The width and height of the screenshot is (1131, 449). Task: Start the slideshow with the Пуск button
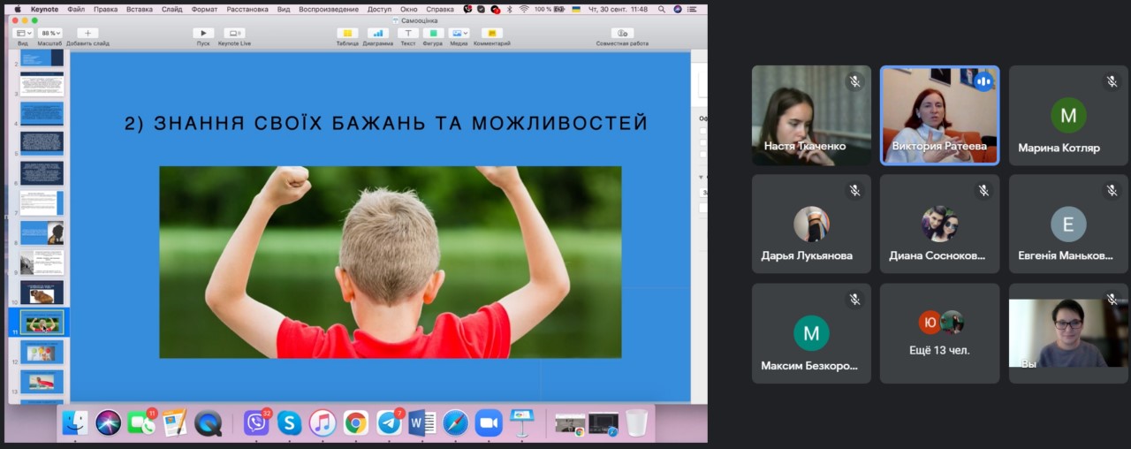click(x=203, y=34)
